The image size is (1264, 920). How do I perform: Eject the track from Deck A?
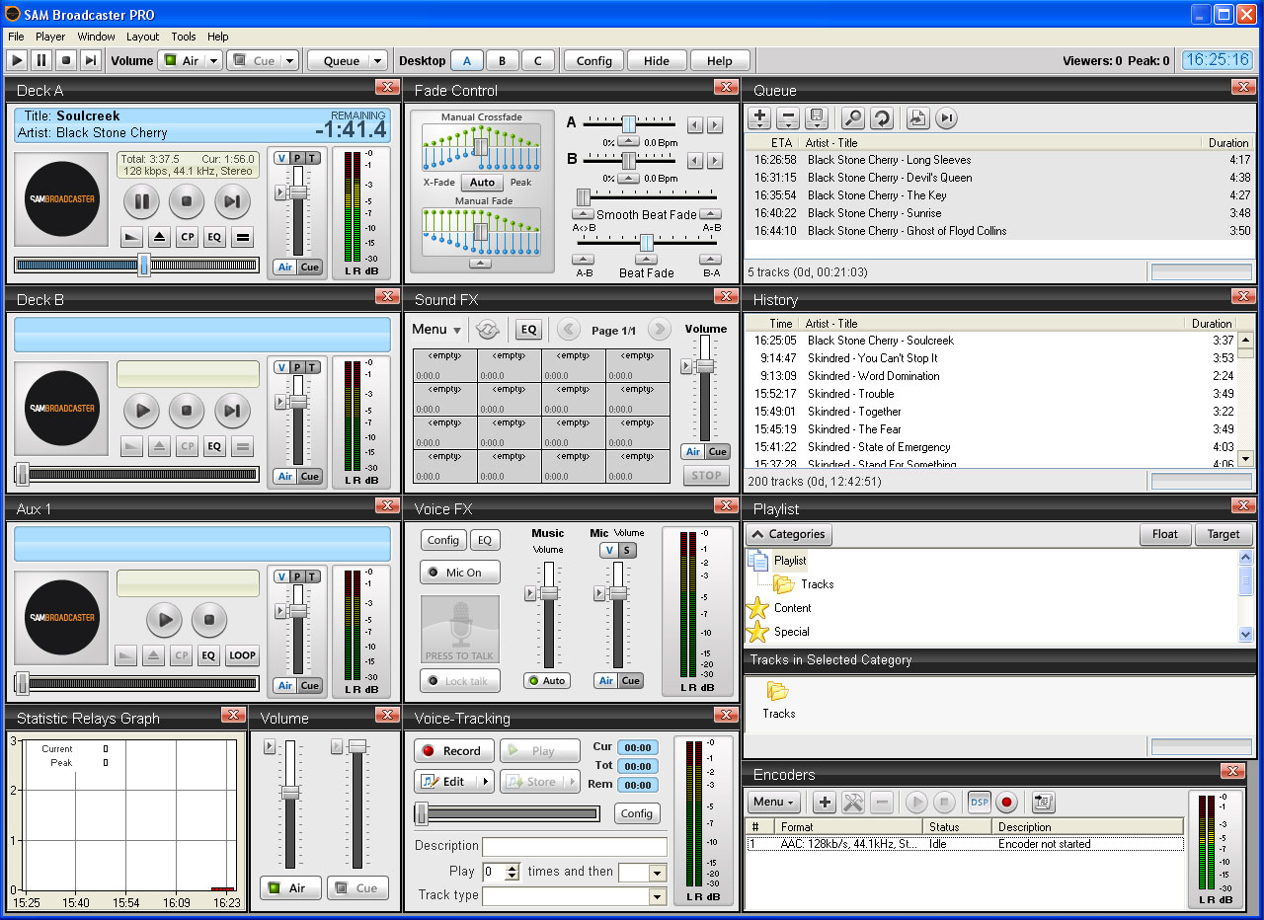click(x=159, y=237)
